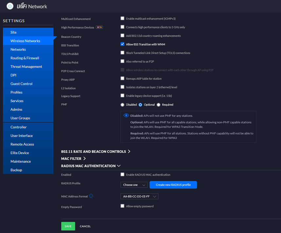This screenshot has height=233, width=281.
Task: Click the eye icon in PMF description
Action: point(126,116)
